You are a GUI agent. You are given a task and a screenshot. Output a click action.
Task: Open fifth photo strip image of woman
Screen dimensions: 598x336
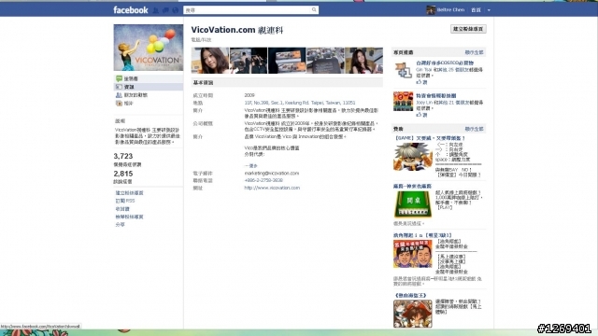coord(363,61)
